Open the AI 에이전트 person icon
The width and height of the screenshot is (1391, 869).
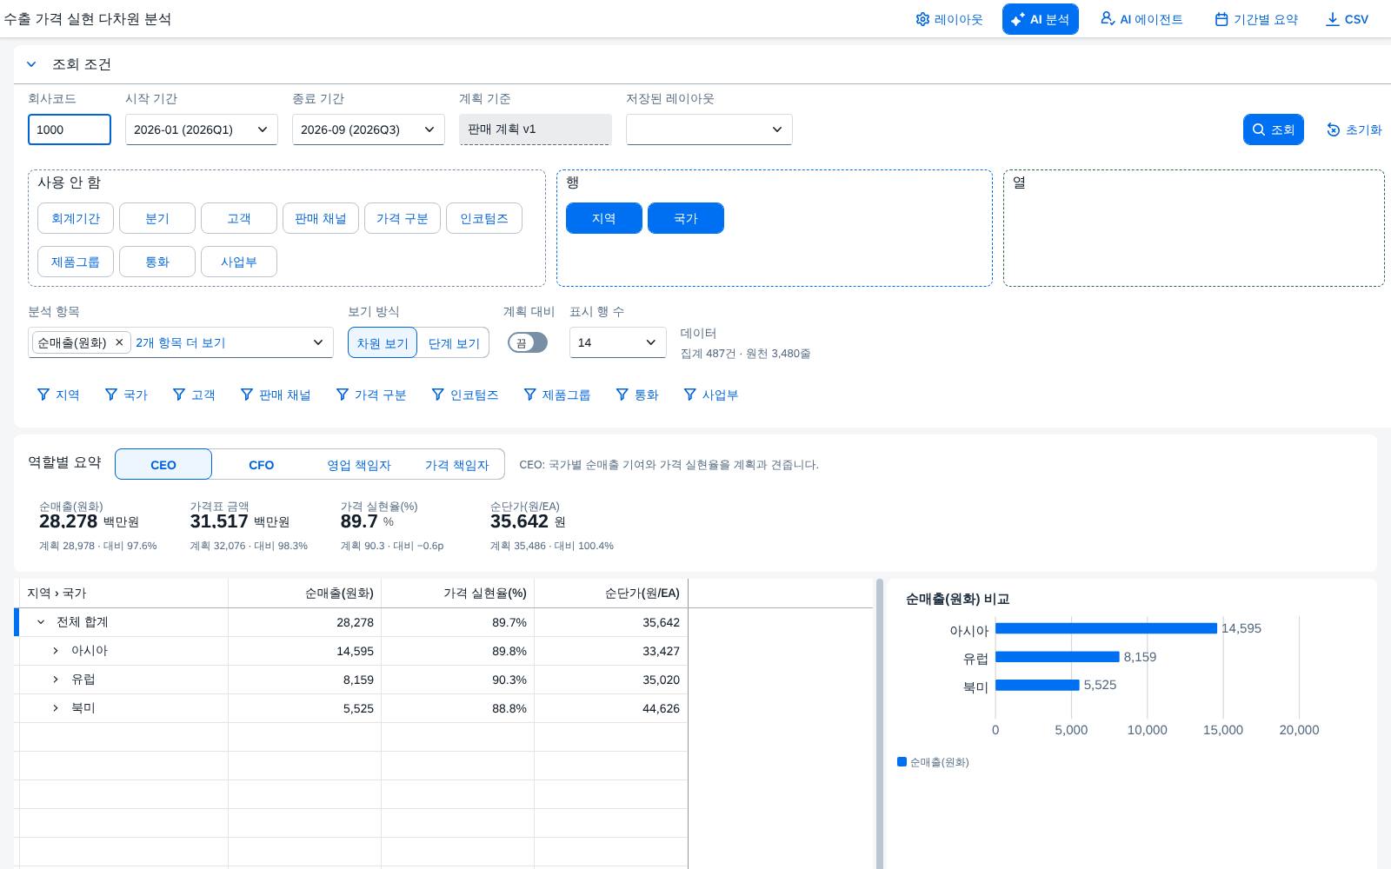pos(1107,18)
